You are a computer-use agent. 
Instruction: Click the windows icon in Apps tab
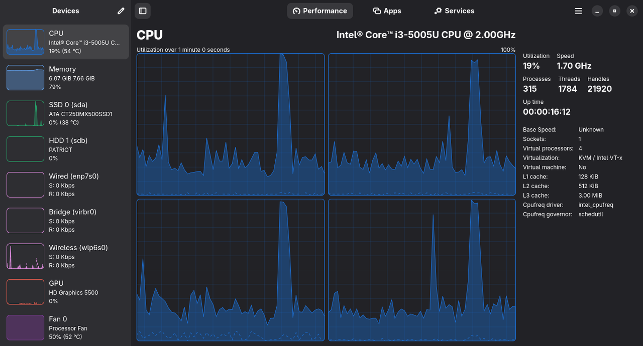click(377, 11)
